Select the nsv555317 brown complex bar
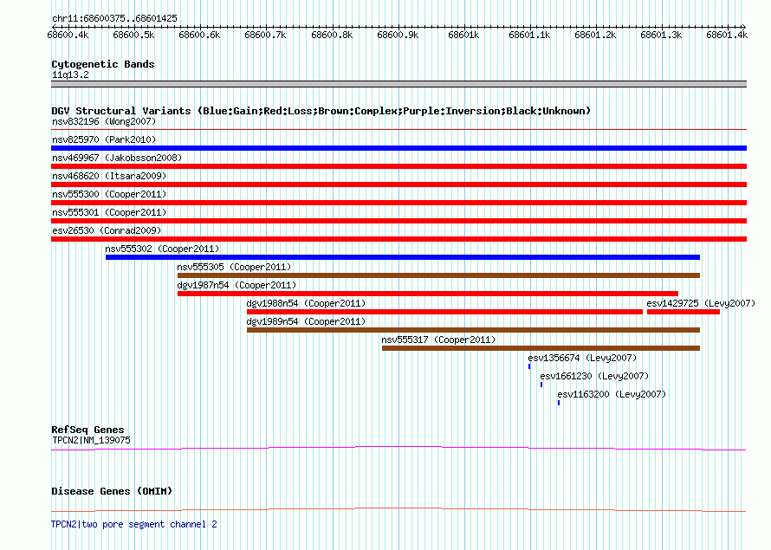The height and width of the screenshot is (550, 771). (541, 348)
